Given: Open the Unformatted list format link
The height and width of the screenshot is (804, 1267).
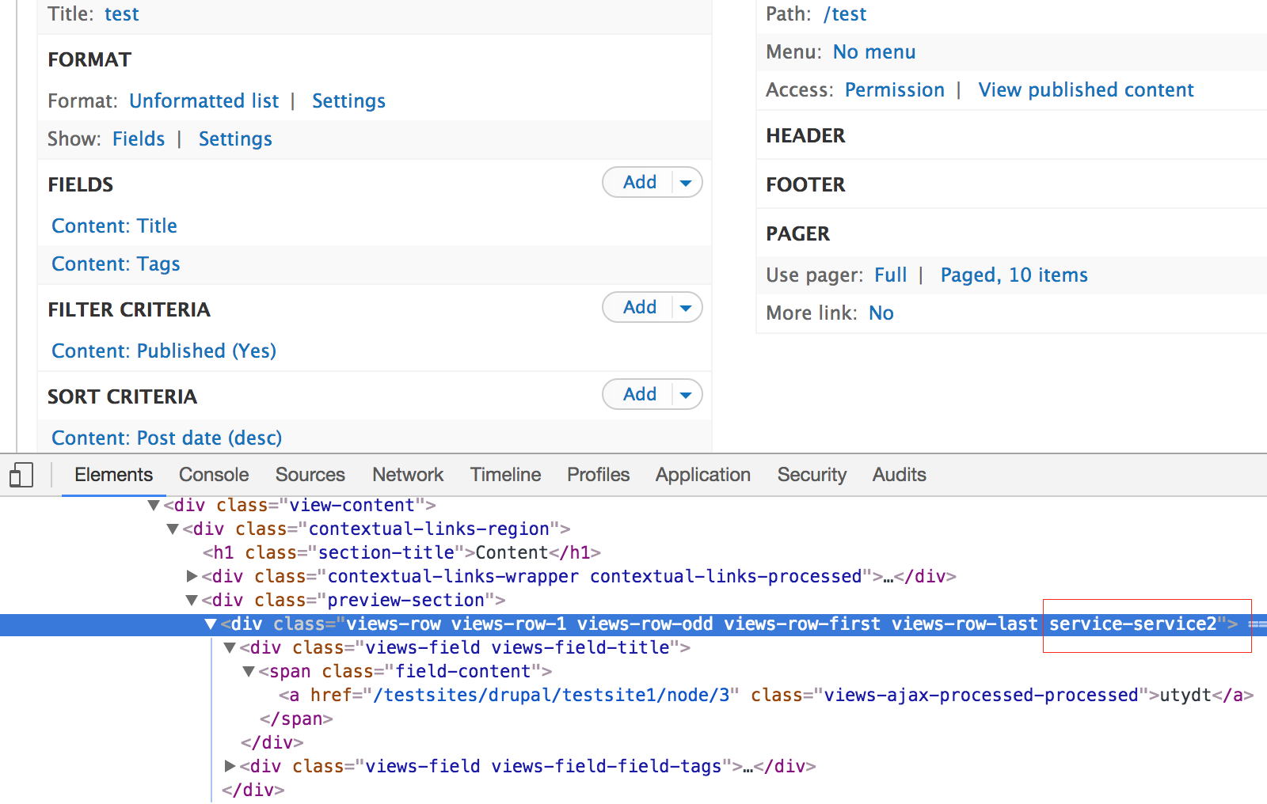Looking at the screenshot, I should coord(204,100).
